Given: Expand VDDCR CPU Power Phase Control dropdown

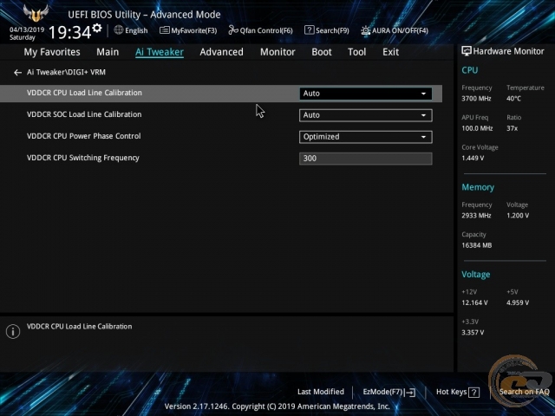Looking at the screenshot, I should point(365,137).
